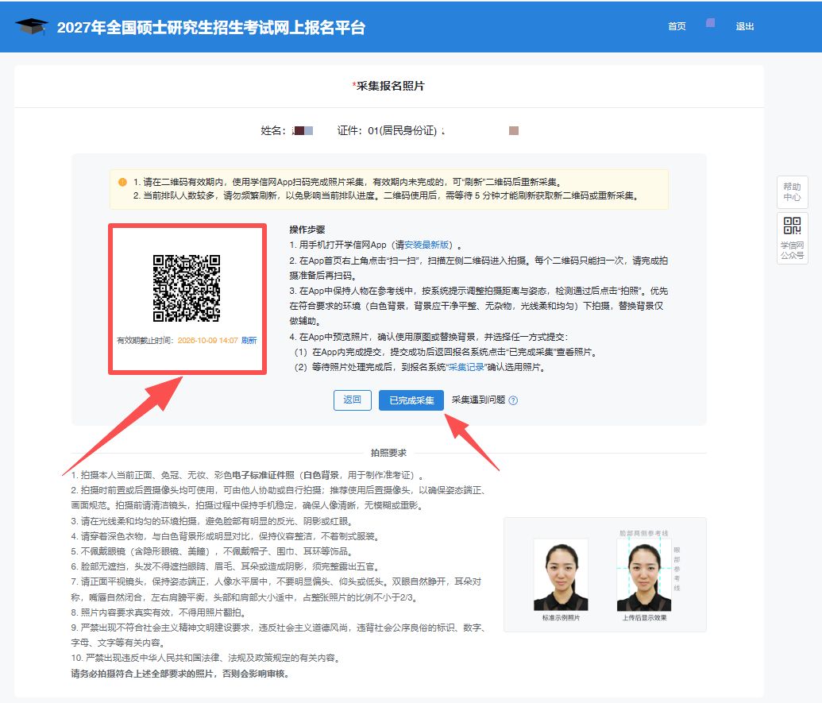
Task: Click the photo-collection QR code image
Action: (186, 288)
